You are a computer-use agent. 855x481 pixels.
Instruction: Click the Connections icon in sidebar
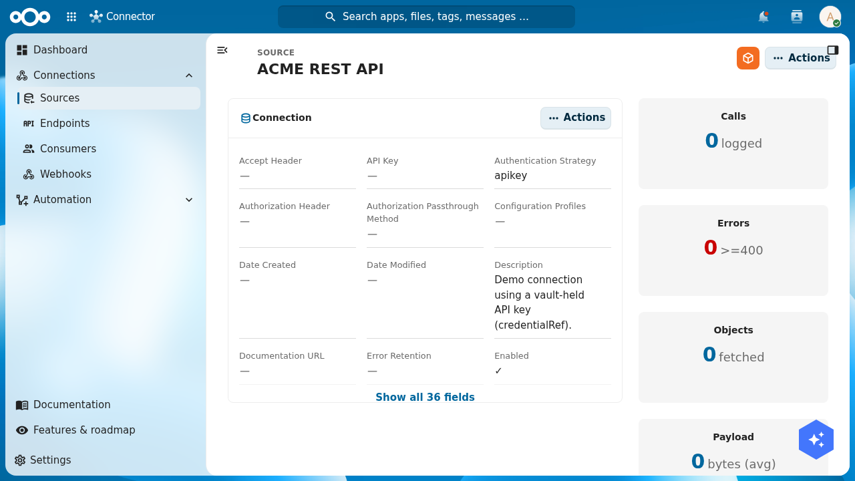pyautogui.click(x=22, y=75)
